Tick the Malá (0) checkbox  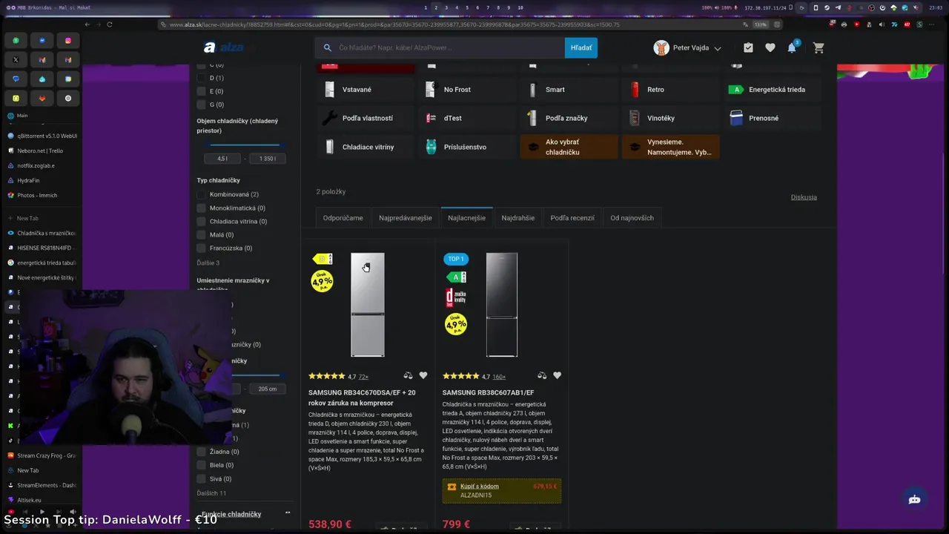(x=201, y=234)
